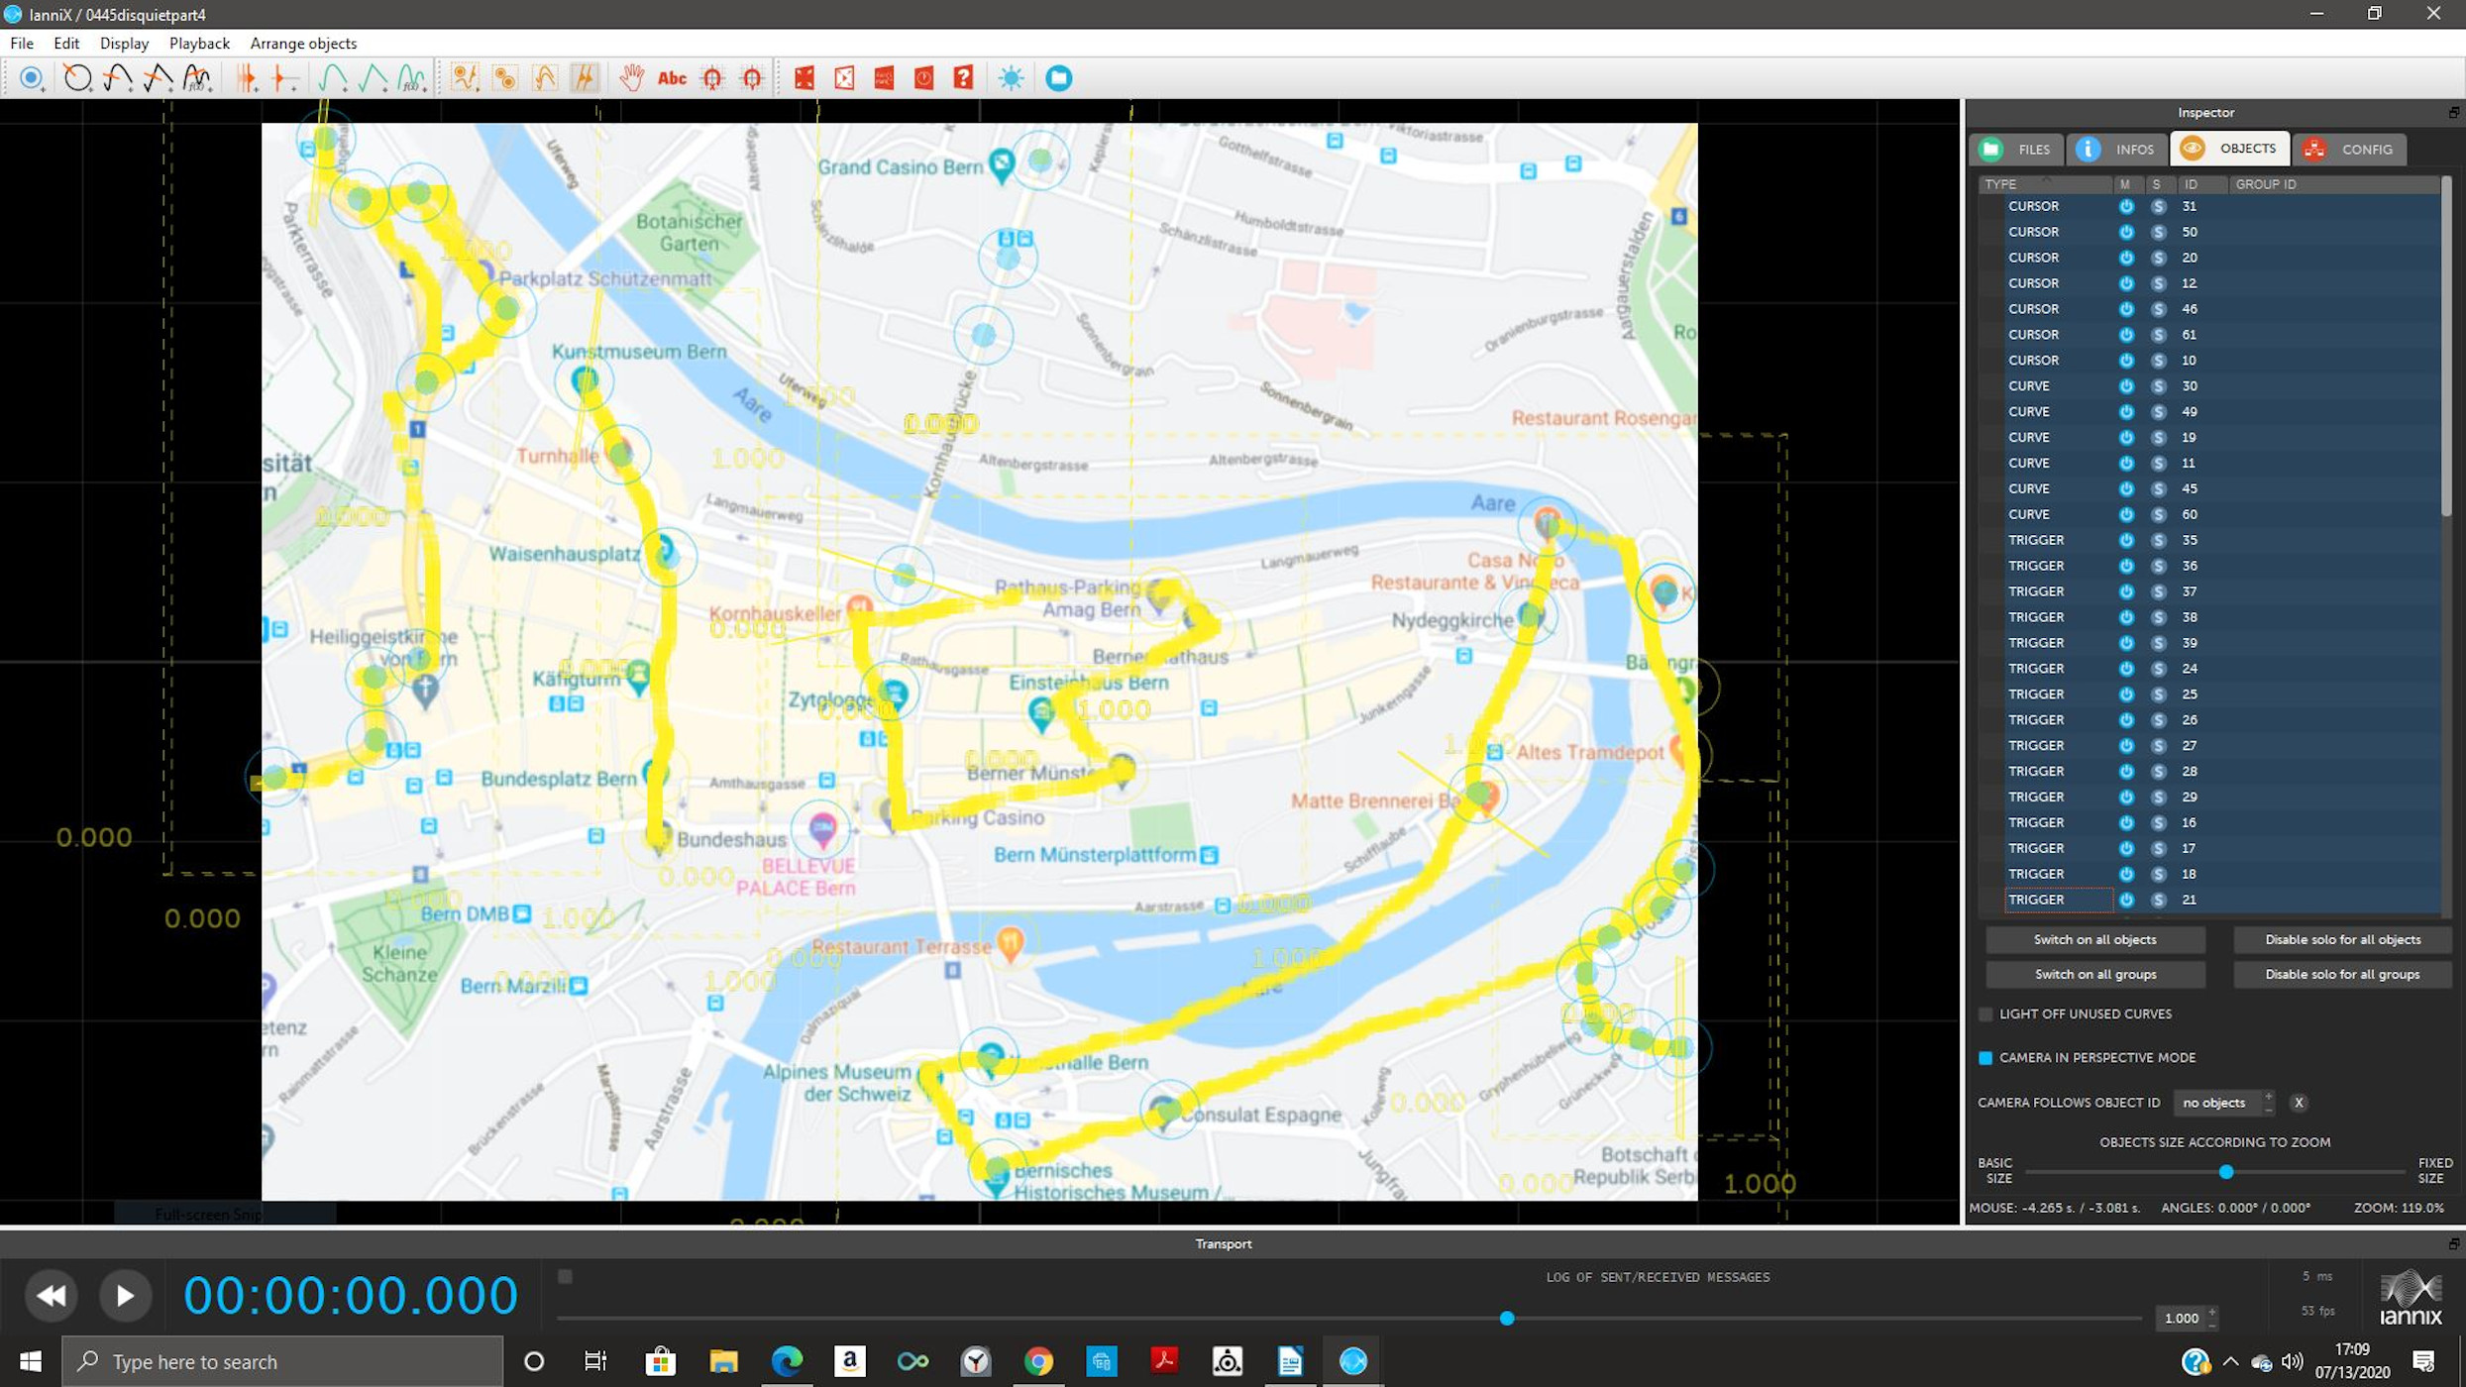Viewport: 2466px width, 1387px height.
Task: Enable Light Off Unused Curves checkbox
Action: point(1985,1014)
